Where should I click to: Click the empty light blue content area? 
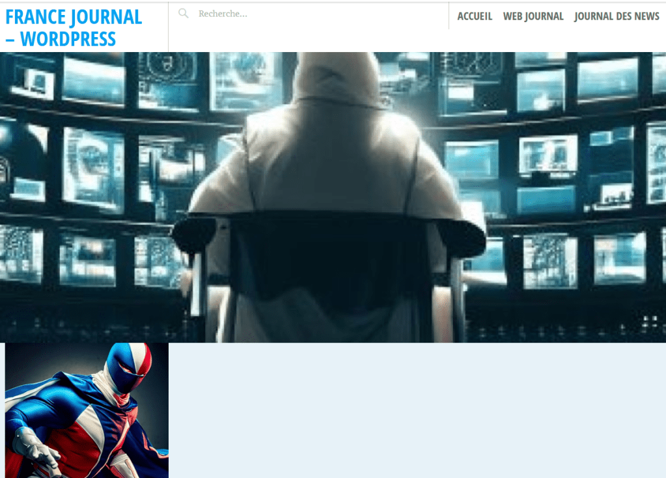[417, 410]
